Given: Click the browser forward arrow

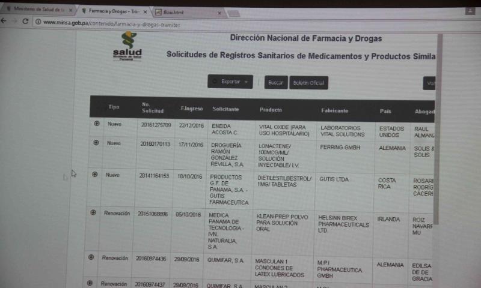Looking at the screenshot, I should [14, 21].
